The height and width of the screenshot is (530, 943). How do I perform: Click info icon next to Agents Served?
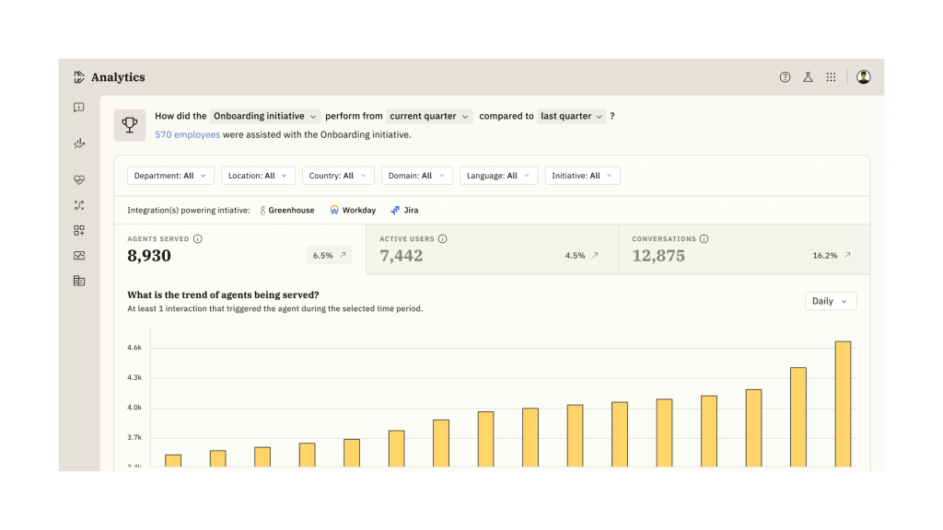tap(198, 239)
